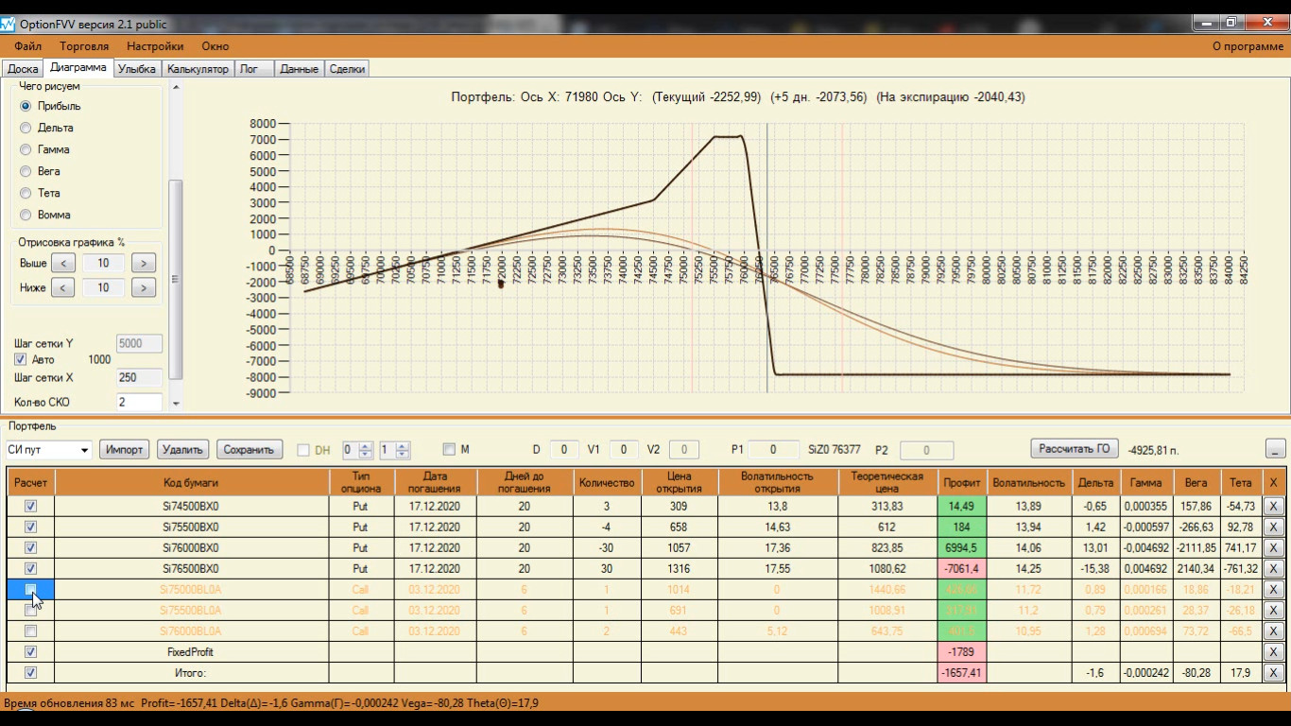Click the FixedProfit value -1789
The image size is (1291, 726).
pyautogui.click(x=962, y=651)
